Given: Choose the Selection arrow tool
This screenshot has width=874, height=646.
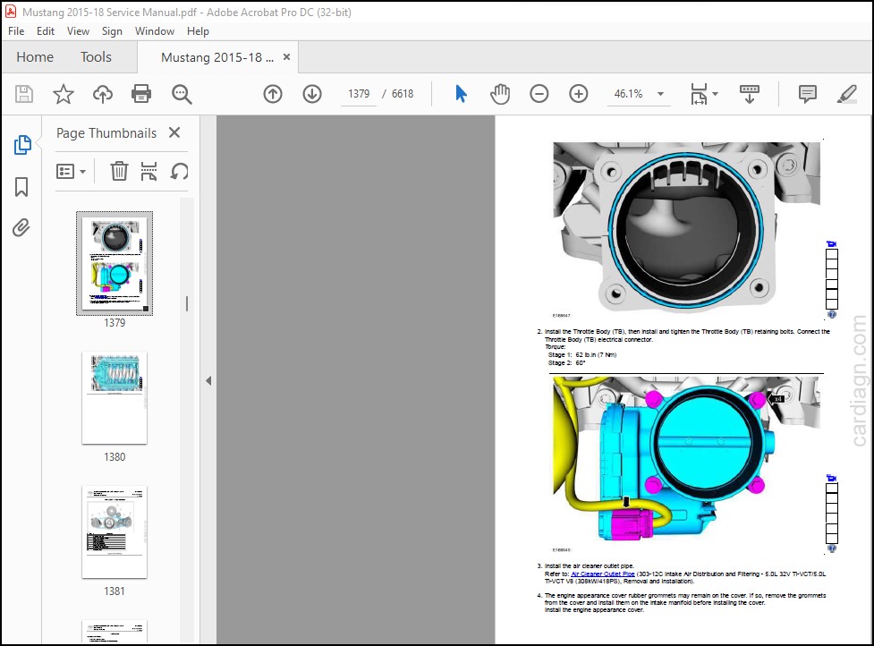Looking at the screenshot, I should [x=461, y=94].
